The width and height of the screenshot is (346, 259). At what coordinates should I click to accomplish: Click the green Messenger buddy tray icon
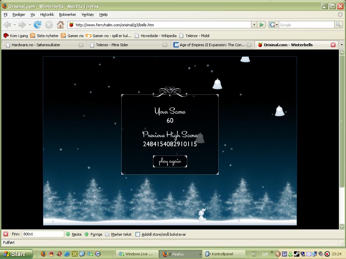(x=290, y=254)
